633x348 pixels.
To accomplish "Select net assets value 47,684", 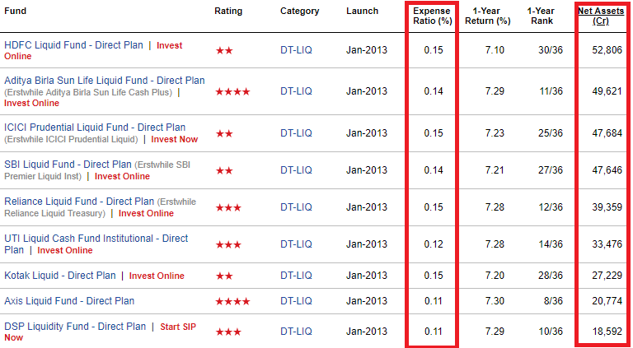I will [607, 133].
